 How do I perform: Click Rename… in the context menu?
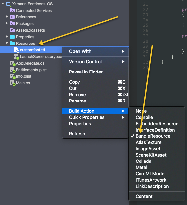coord(95,101)
